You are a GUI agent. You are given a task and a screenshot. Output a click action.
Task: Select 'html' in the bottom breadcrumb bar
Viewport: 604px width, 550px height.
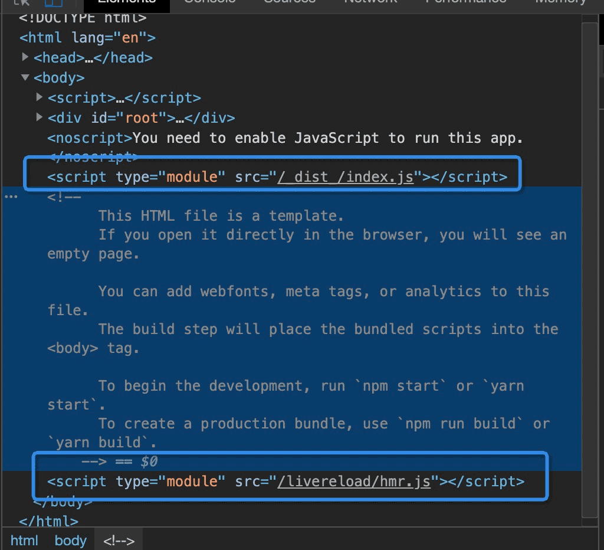[x=24, y=541]
